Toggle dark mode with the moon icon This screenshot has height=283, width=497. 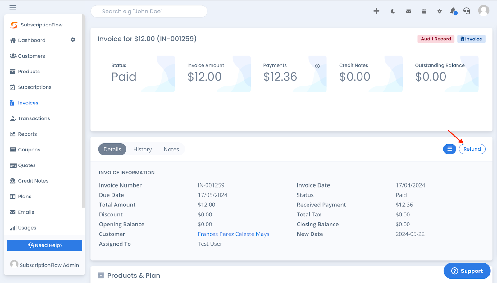pyautogui.click(x=392, y=11)
